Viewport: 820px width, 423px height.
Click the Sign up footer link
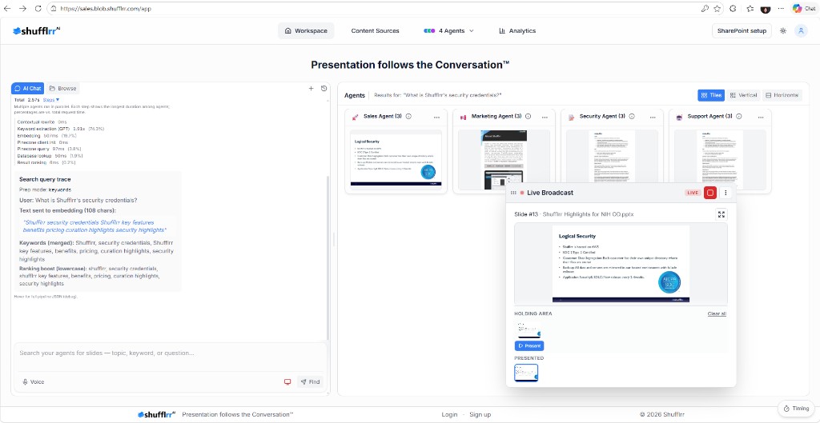[x=480, y=414]
